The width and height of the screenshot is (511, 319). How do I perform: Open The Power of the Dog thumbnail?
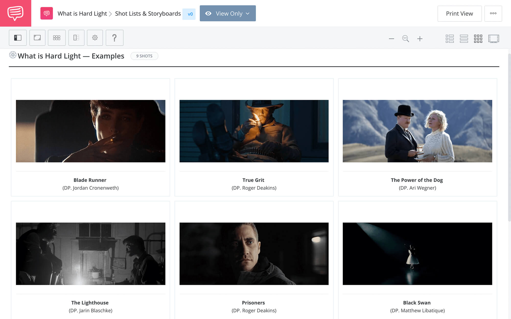[417, 131]
